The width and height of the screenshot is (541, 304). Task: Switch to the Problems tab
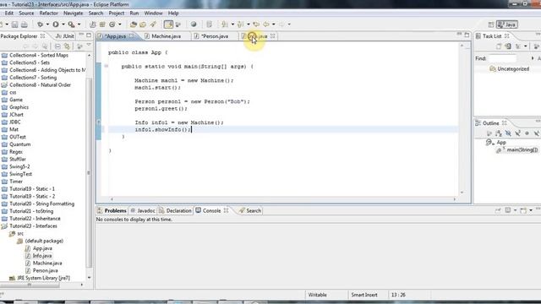(112, 210)
